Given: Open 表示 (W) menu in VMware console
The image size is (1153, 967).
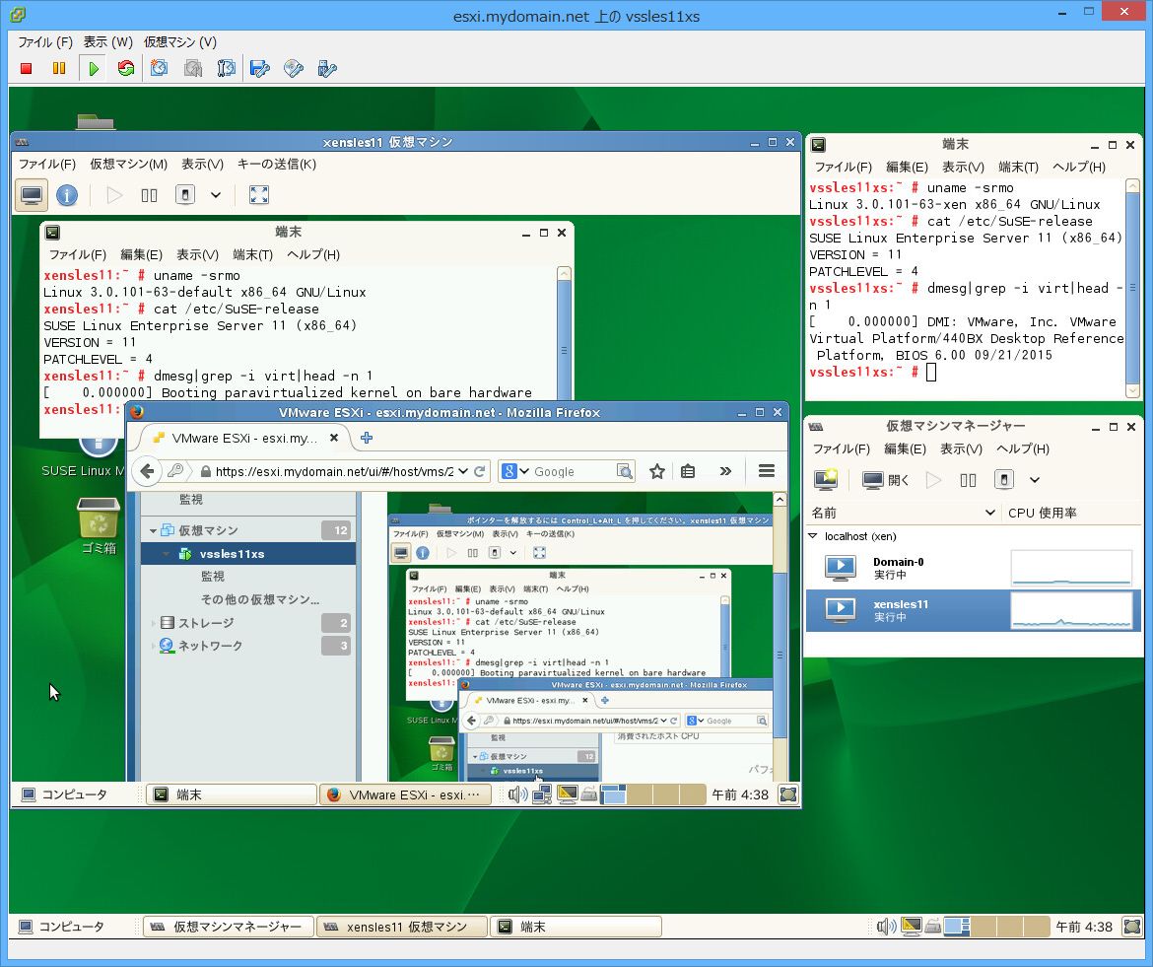Looking at the screenshot, I should point(108,42).
